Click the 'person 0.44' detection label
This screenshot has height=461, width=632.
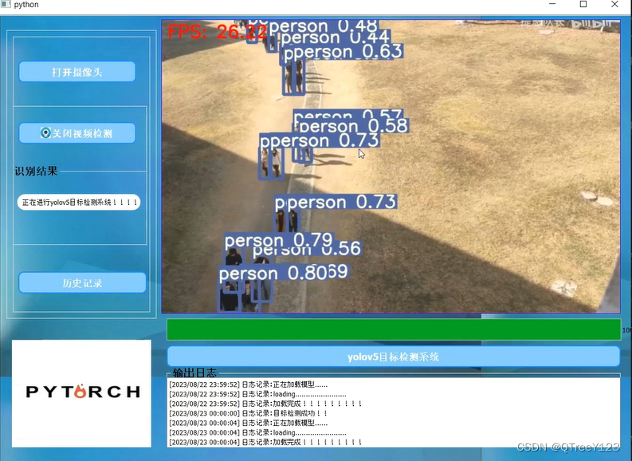[336, 37]
